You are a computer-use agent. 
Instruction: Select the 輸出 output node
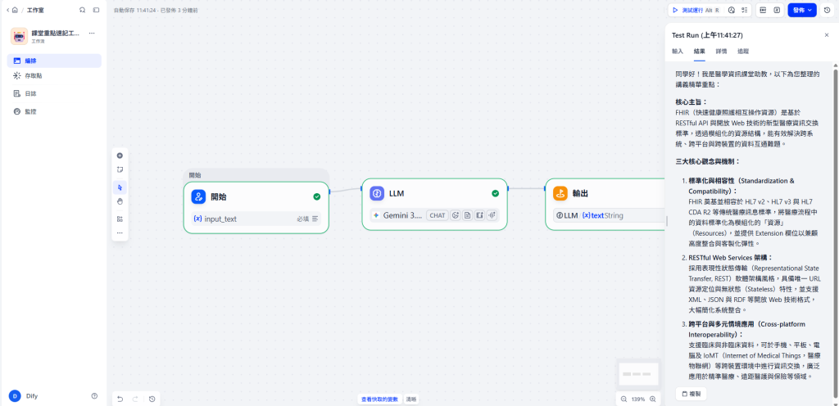(605, 204)
